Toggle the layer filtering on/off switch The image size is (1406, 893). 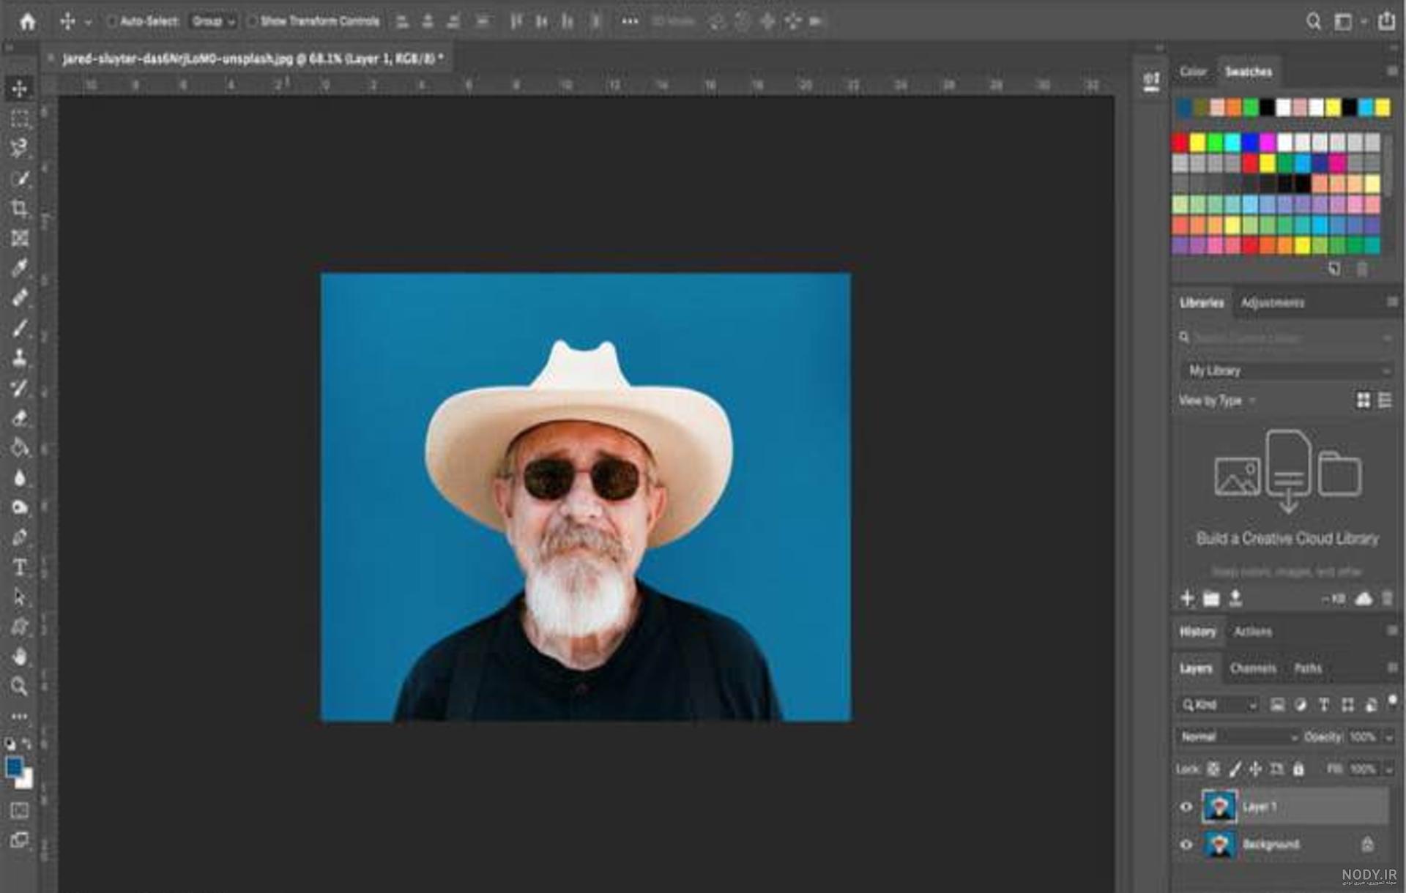[x=1393, y=701]
